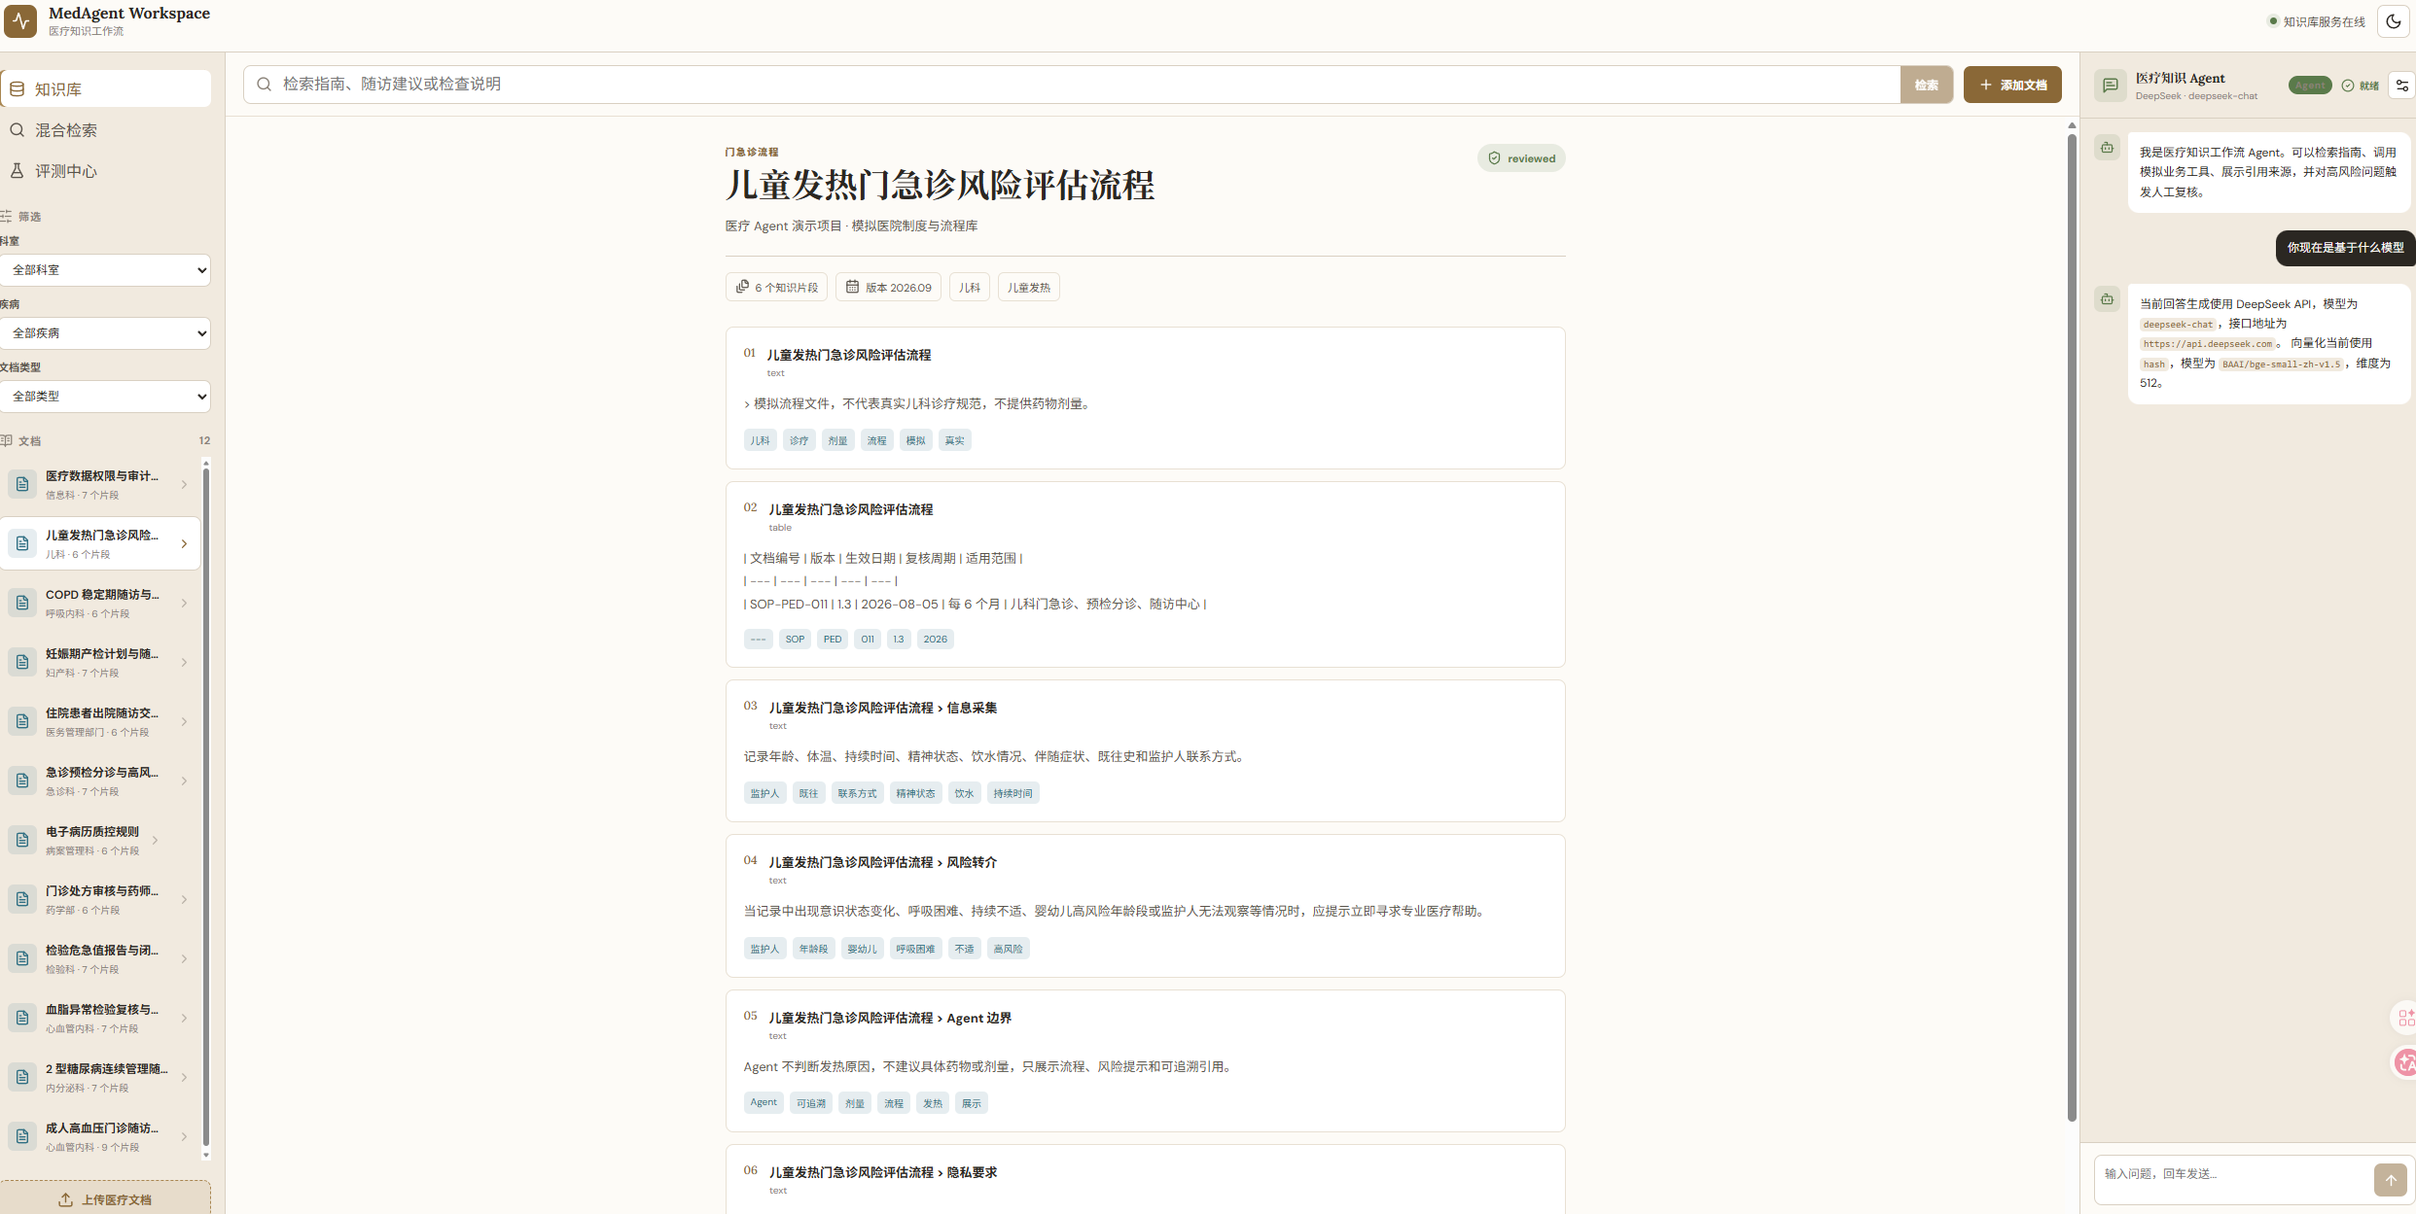
Task: Click the 呼吸困难 keyword tag
Action: (915, 949)
